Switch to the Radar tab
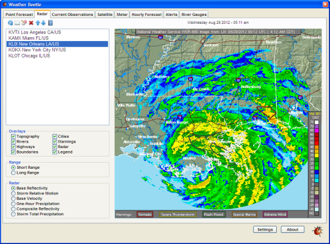The width and height of the screenshot is (330, 244). coord(42,14)
